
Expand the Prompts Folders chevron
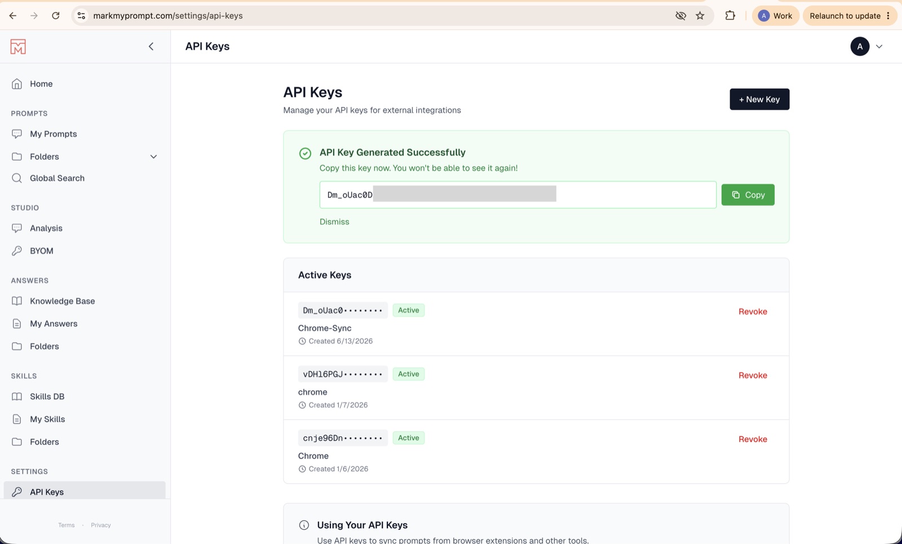153,157
